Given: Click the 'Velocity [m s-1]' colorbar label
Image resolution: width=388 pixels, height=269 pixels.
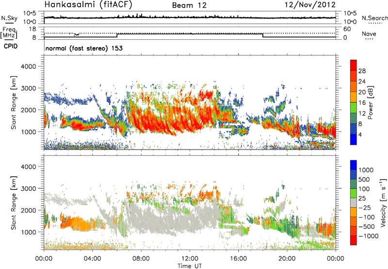Looking at the screenshot, I should pos(383,202).
